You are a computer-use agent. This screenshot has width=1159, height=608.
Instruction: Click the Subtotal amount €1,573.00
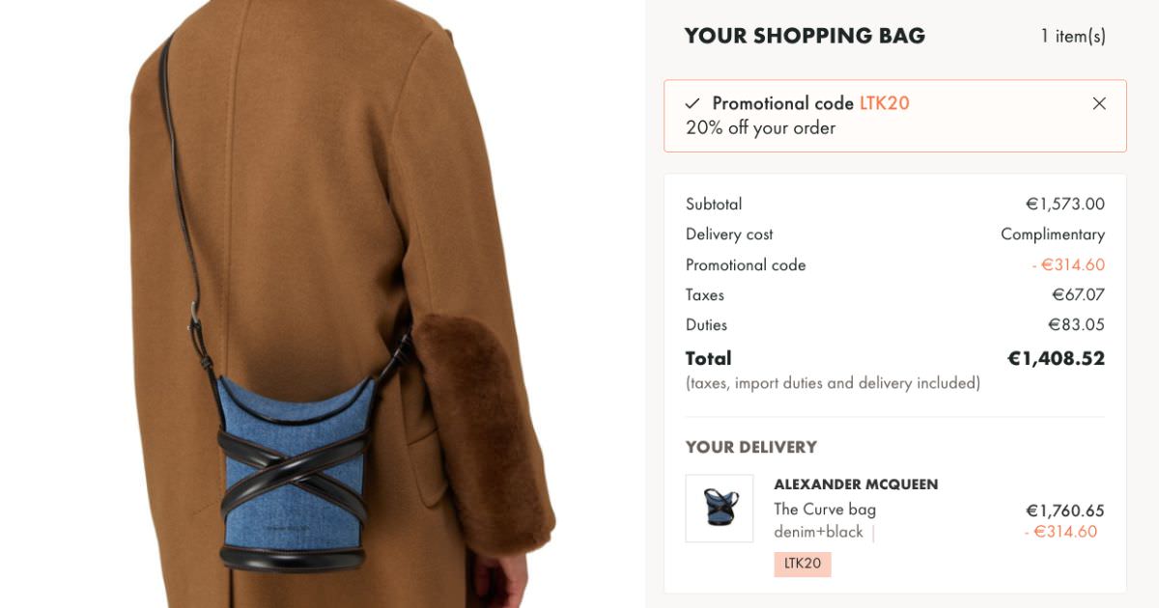tap(1065, 205)
